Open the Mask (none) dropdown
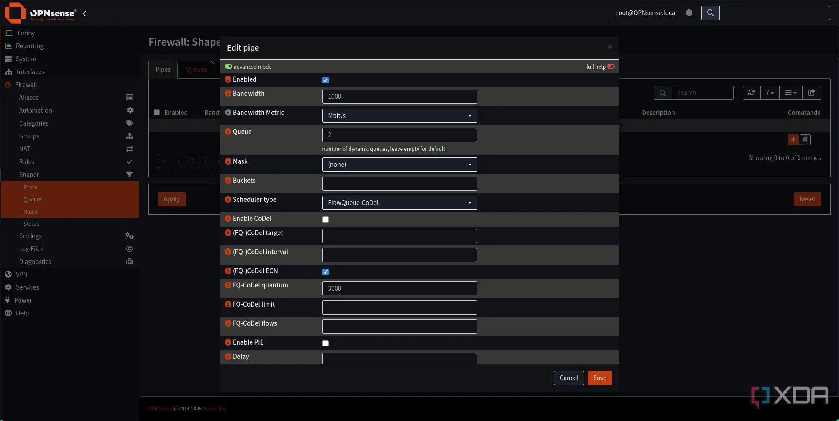This screenshot has width=839, height=421. 399,165
